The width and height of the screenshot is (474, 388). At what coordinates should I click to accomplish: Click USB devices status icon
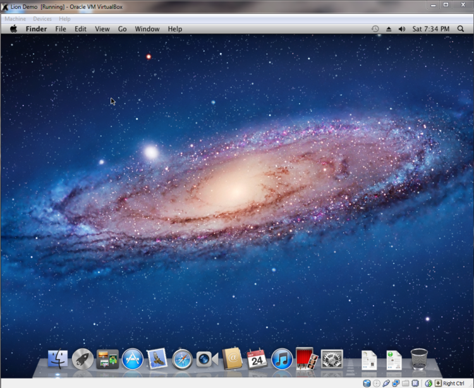[x=386, y=384]
